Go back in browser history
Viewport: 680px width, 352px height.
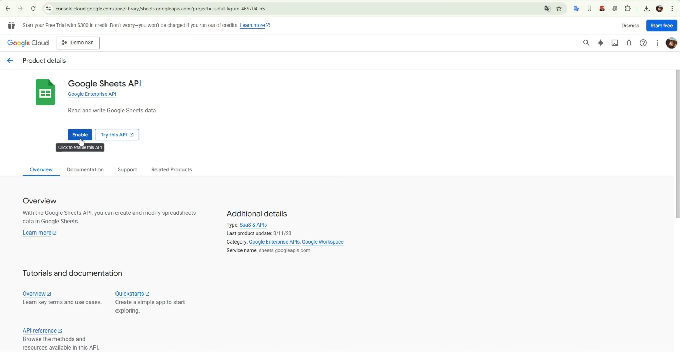point(8,9)
